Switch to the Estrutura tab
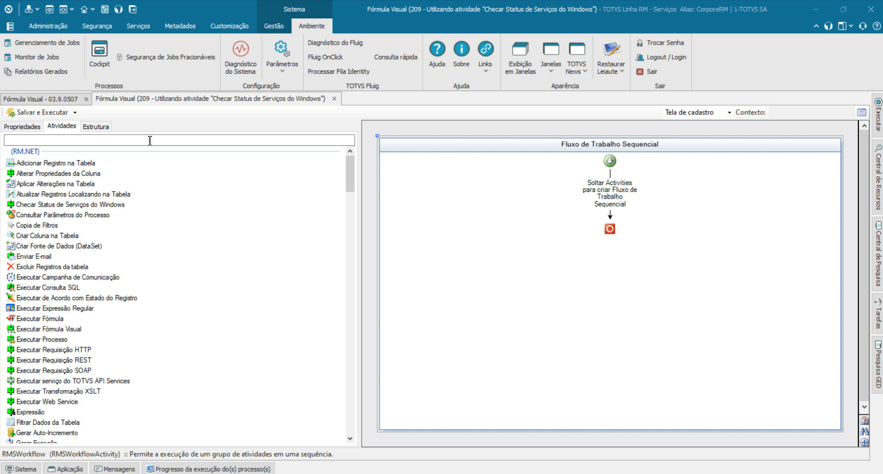883x474 pixels. point(96,127)
